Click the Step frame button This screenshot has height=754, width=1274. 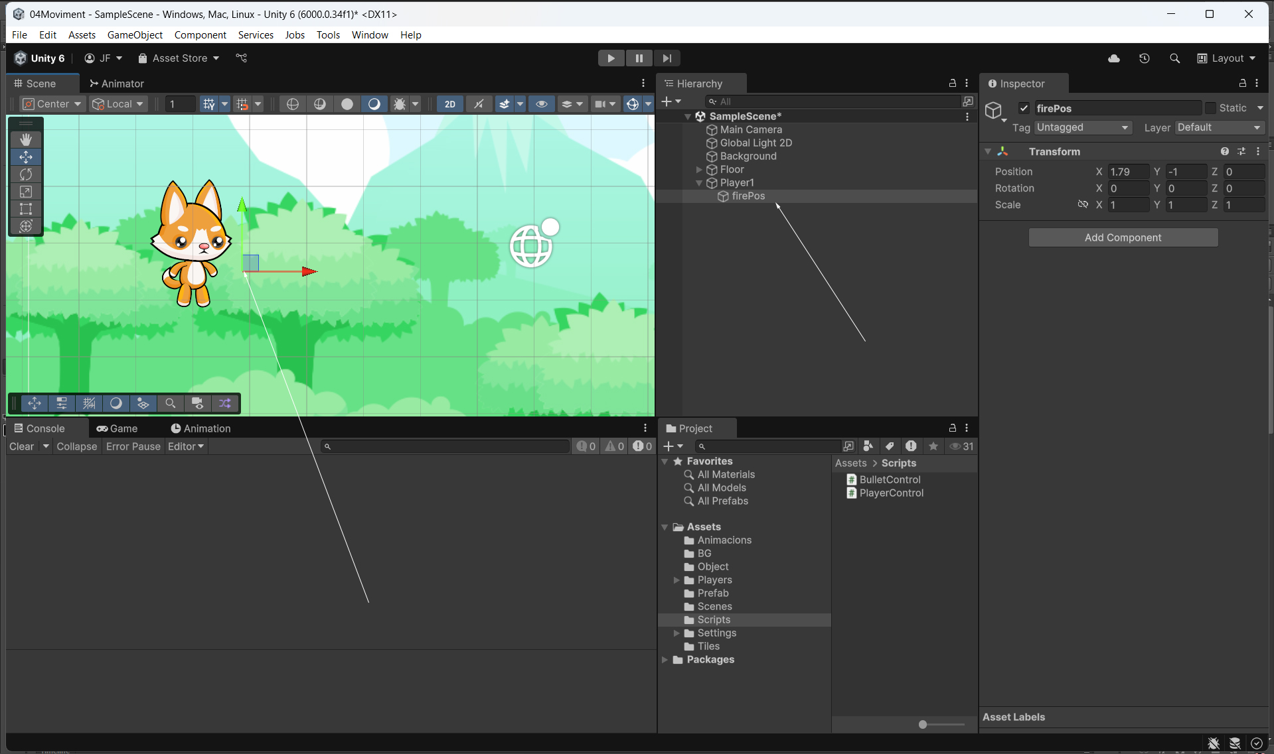coord(667,58)
